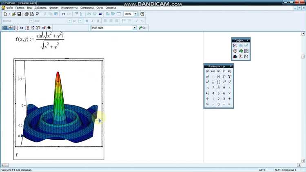
Task: Insert e to the x from Calculator
Action: click(x=207, y=82)
